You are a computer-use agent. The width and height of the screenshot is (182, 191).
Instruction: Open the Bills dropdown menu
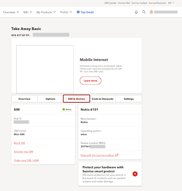click(x=28, y=12)
